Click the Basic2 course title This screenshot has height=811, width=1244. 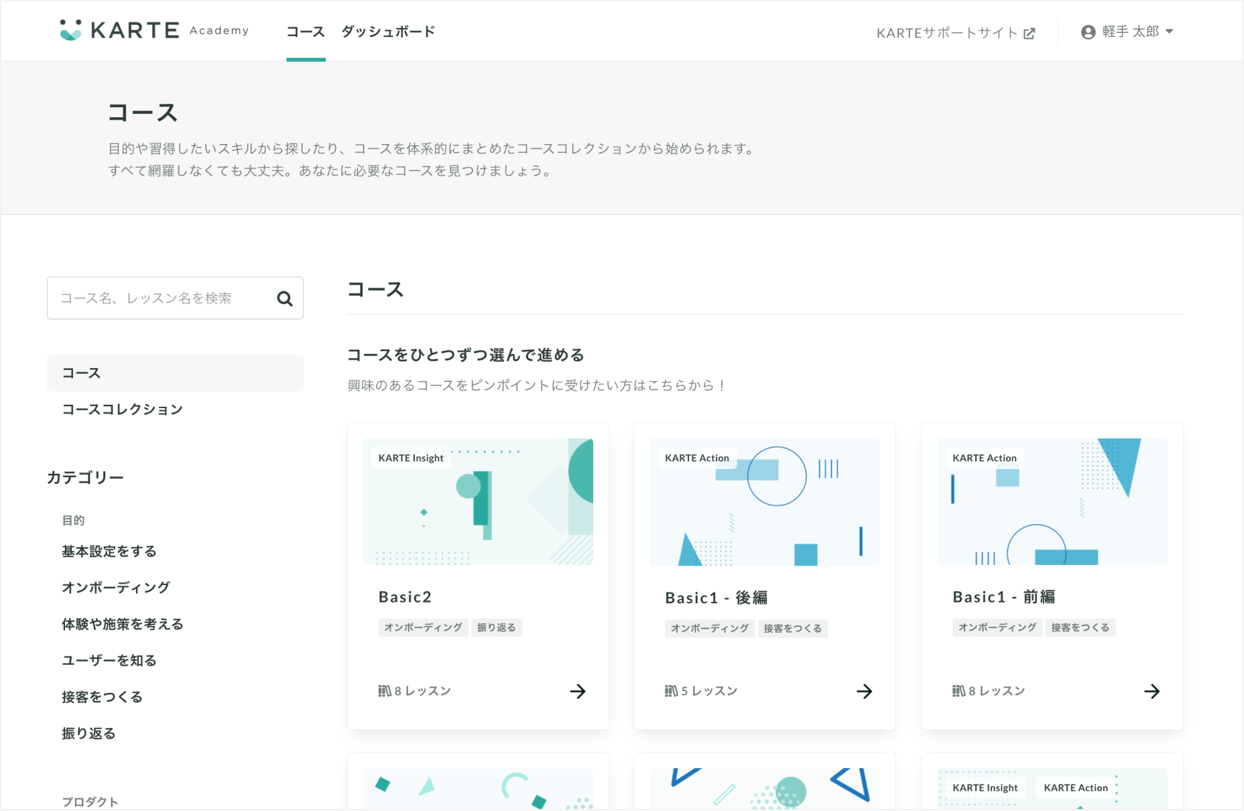click(405, 597)
